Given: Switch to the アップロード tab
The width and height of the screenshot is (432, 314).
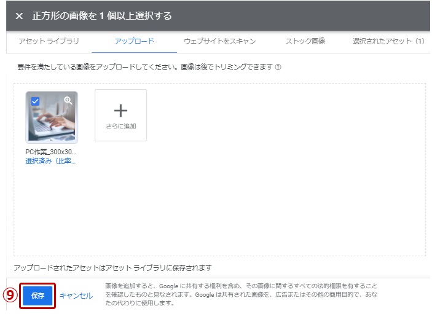Looking at the screenshot, I should (134, 41).
